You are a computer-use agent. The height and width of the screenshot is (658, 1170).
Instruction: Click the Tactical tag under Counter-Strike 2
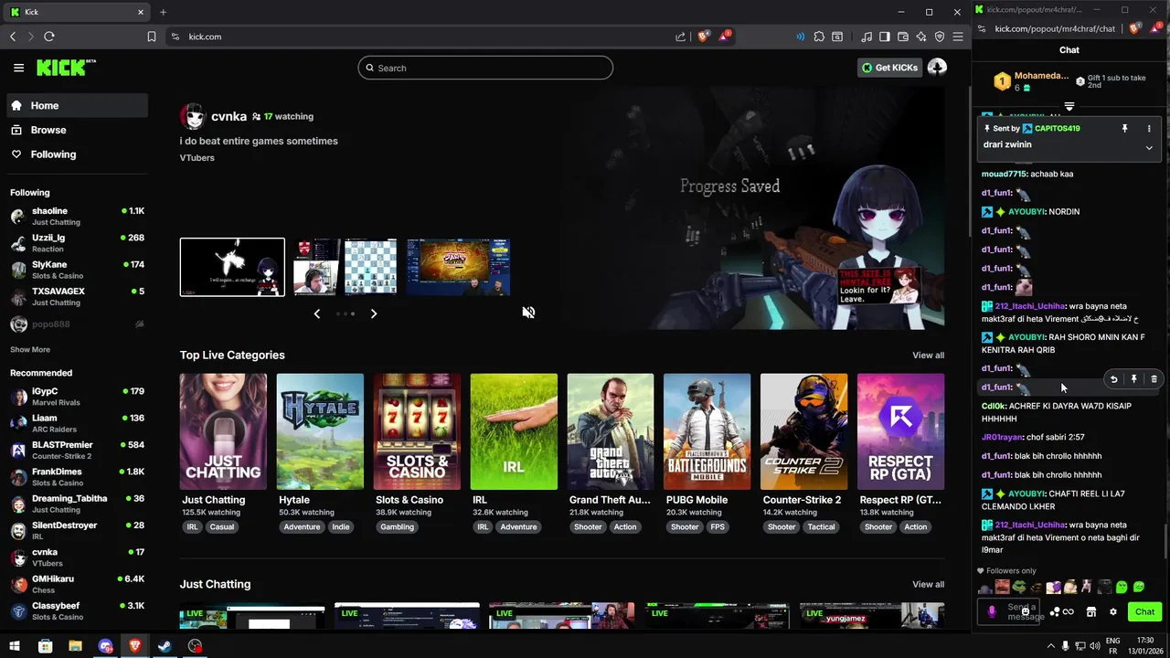[x=821, y=527]
